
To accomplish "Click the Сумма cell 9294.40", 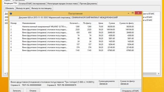I will coord(112,44).
